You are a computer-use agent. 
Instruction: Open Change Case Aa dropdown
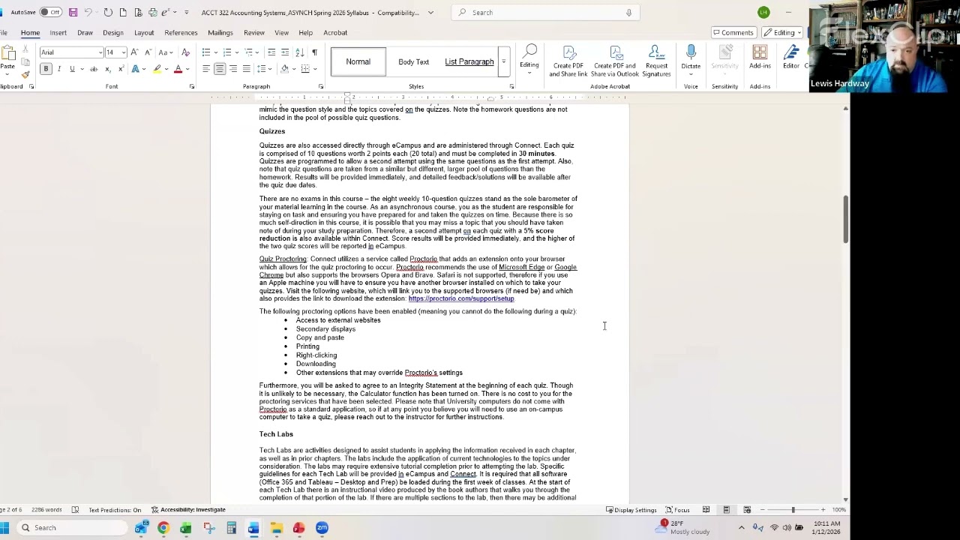coord(163,52)
